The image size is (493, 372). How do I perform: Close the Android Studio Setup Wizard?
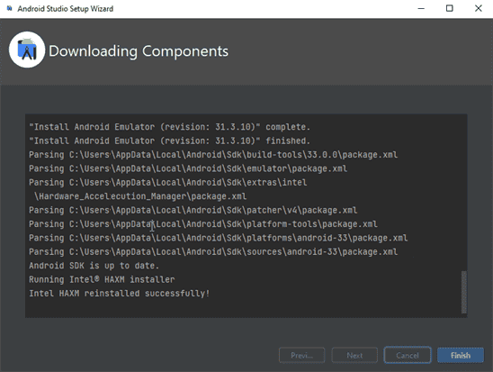tap(479, 8)
